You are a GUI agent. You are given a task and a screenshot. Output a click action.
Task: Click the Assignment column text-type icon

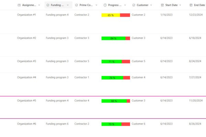tap(19, 5)
